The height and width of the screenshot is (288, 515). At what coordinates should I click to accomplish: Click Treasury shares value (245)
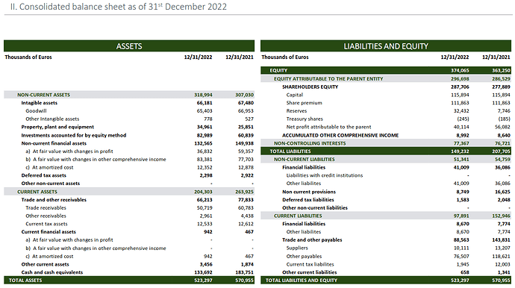click(x=463, y=119)
